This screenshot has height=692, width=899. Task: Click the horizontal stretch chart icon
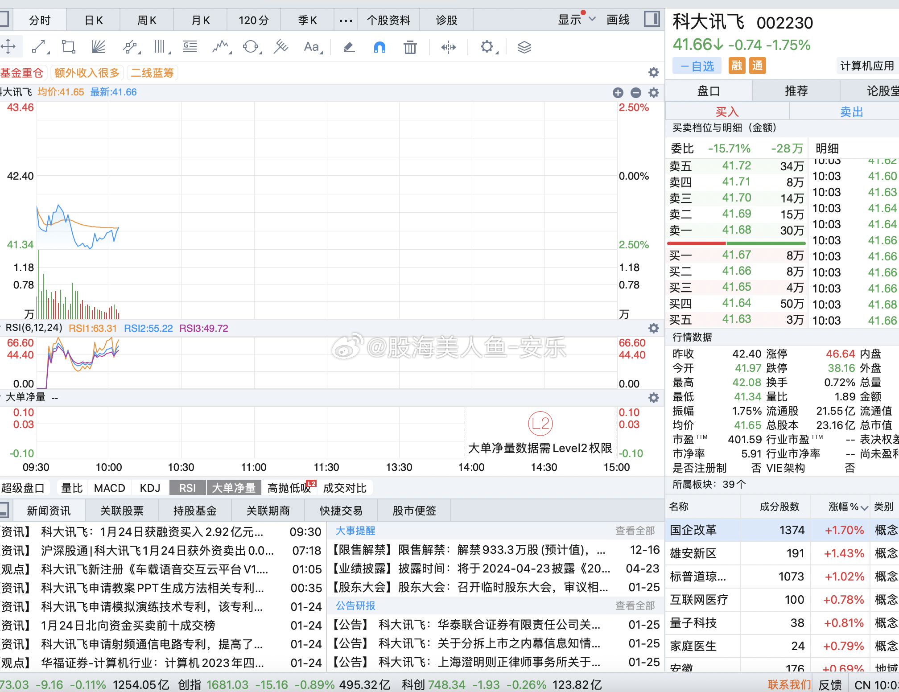pos(448,47)
